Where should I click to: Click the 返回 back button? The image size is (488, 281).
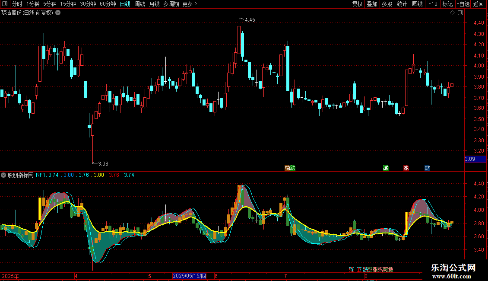tap(478, 4)
